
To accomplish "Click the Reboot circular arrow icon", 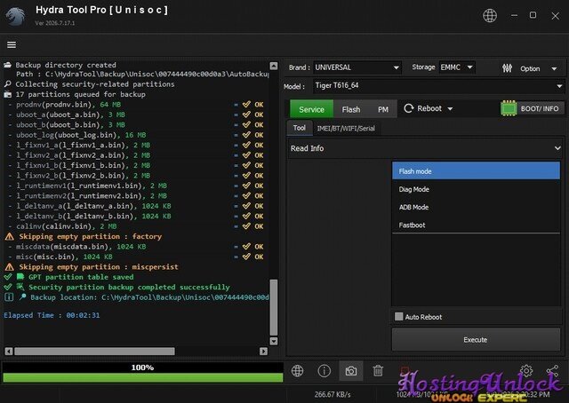I will tap(409, 108).
